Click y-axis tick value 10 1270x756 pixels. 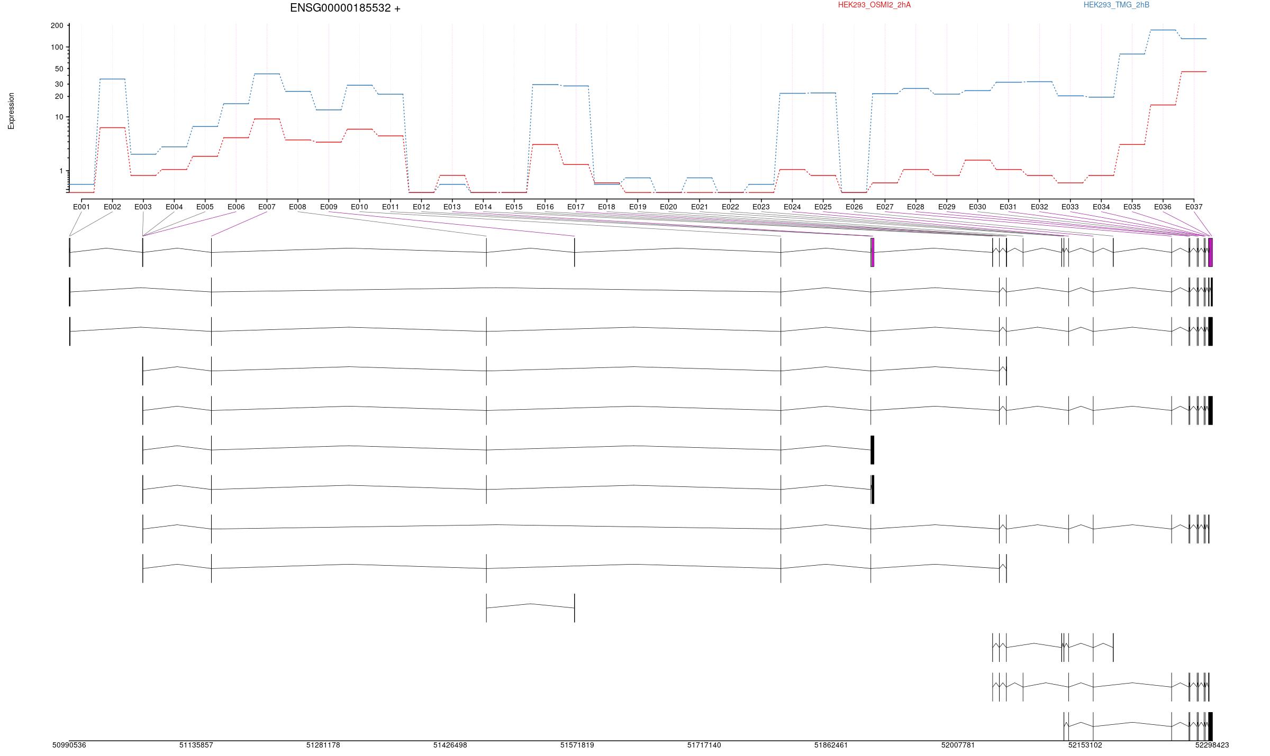click(59, 117)
